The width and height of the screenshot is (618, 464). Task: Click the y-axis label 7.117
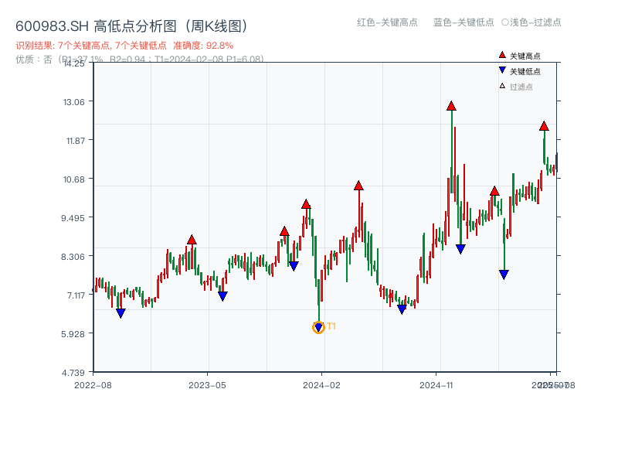76,295
